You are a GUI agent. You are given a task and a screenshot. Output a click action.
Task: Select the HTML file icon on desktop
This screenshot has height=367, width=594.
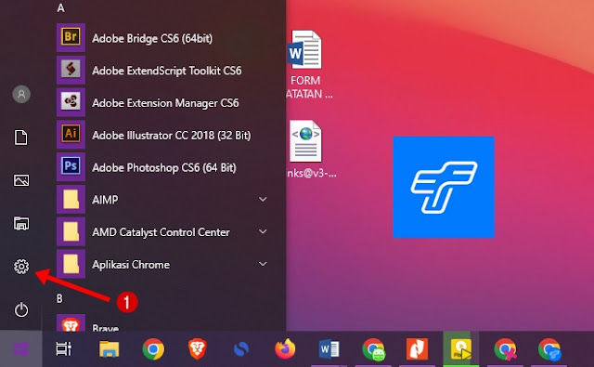point(305,141)
